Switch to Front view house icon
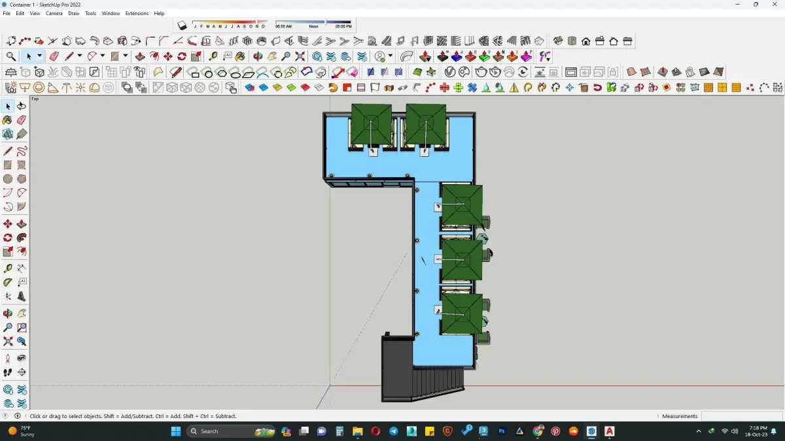The image size is (785, 441). [x=586, y=41]
